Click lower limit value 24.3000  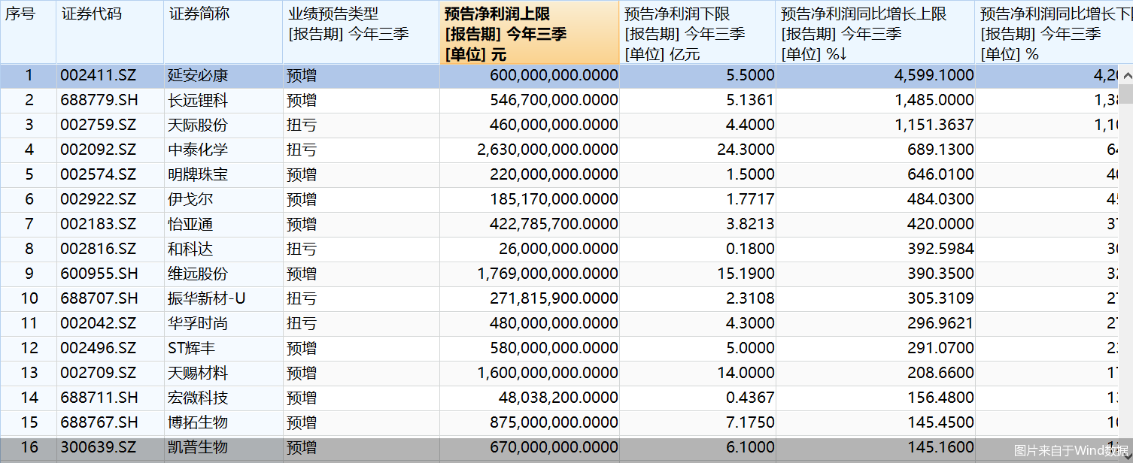[x=746, y=150]
